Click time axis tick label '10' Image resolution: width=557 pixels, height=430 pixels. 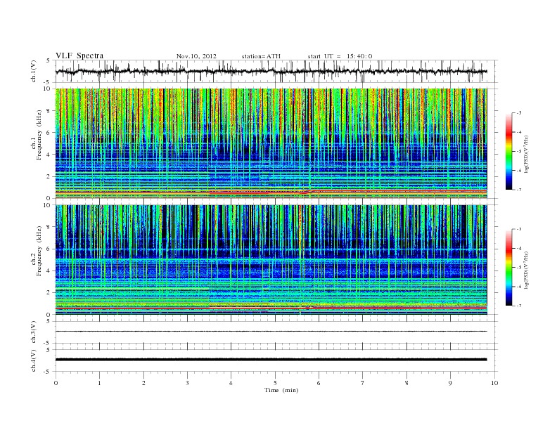pos(494,383)
